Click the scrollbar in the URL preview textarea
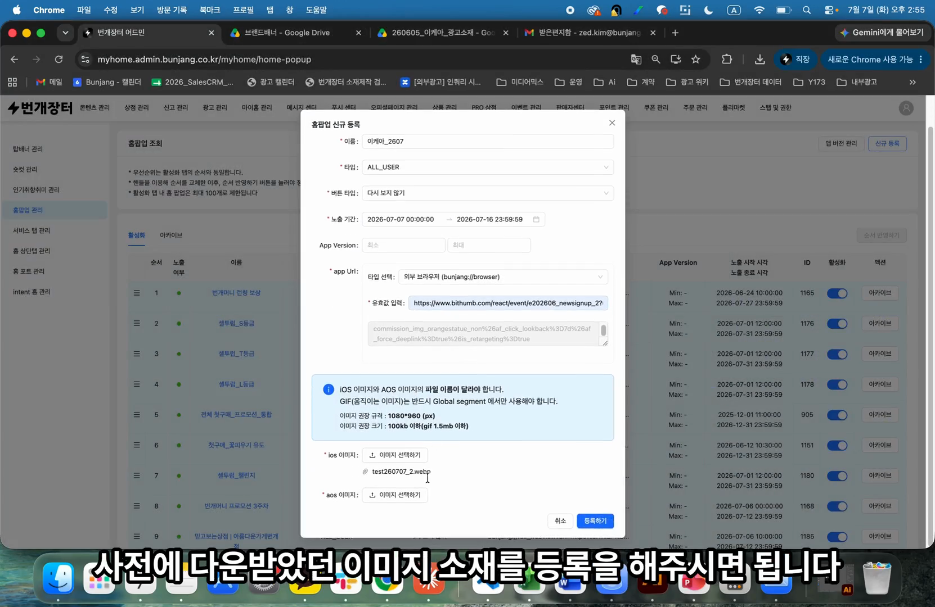935x607 pixels. tap(603, 330)
